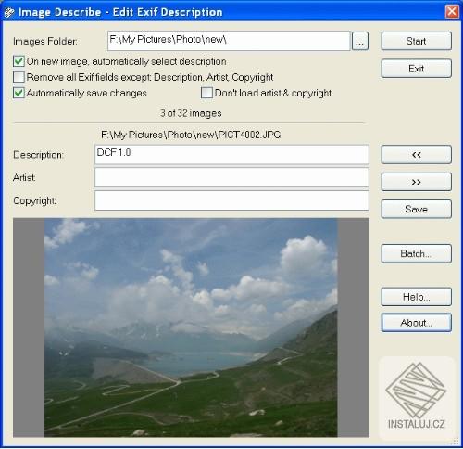
Task: Click the Exit button
Action: click(416, 69)
